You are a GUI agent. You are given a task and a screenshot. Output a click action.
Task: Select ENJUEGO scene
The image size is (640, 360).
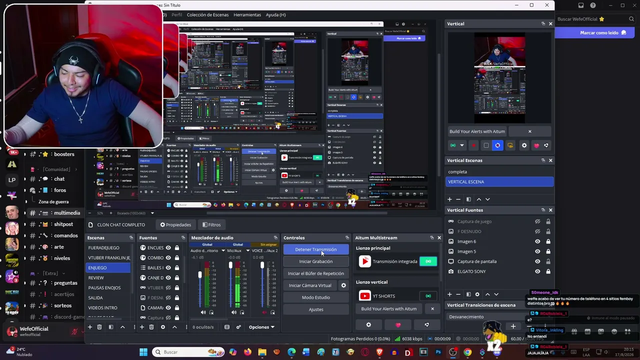[x=108, y=267]
